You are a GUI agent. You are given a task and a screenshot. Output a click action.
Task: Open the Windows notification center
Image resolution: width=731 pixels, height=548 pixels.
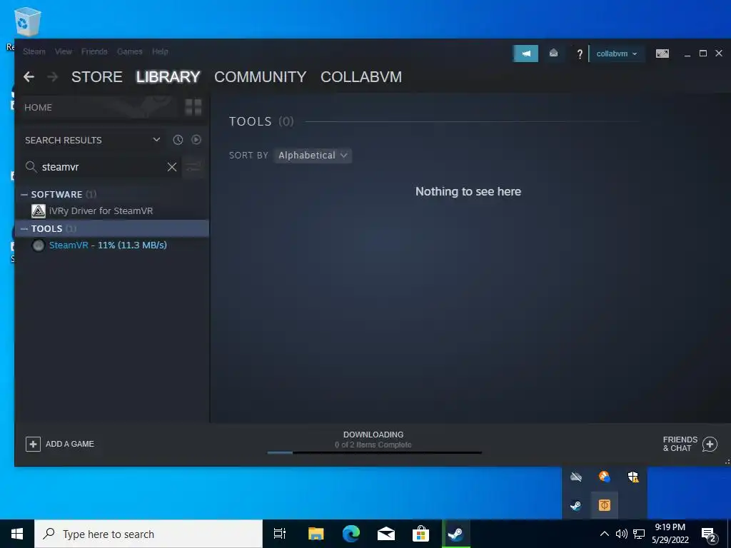click(x=709, y=535)
